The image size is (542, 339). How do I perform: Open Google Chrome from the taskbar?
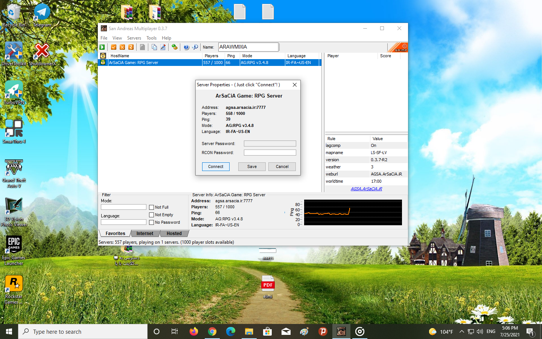[212, 331]
